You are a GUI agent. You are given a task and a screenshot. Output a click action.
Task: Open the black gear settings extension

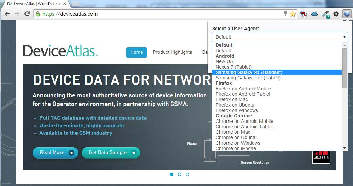coord(336,14)
